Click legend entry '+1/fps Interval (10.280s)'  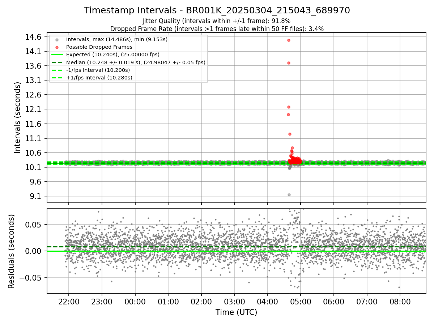tap(99, 78)
